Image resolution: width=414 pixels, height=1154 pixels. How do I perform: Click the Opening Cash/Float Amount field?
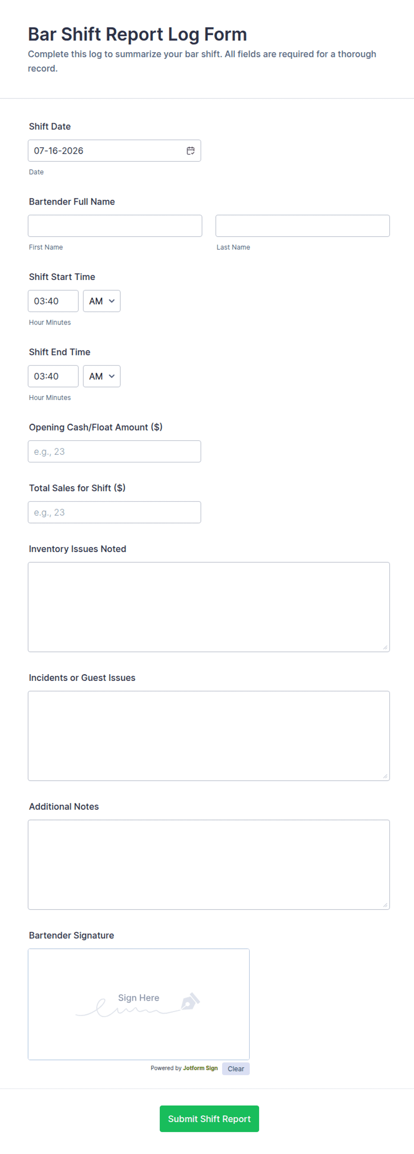114,452
